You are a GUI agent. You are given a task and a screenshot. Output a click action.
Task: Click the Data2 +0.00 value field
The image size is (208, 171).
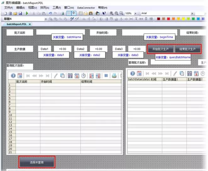[x=99, y=49]
